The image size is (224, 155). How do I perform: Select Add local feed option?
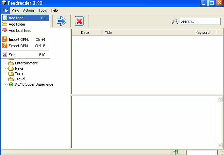tap(20, 31)
